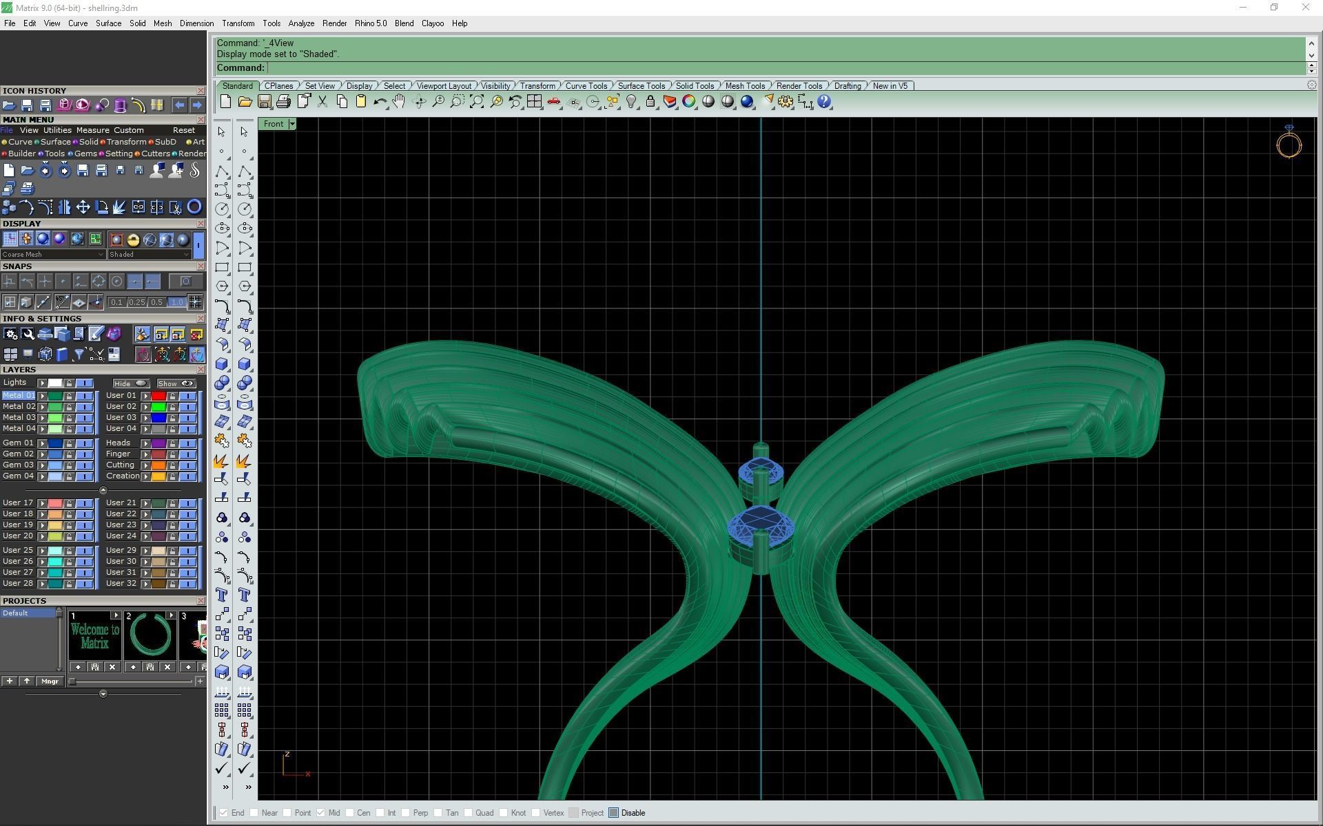Open the 4 viewports layout icon
Screen dimensions: 1323x826
tap(534, 102)
